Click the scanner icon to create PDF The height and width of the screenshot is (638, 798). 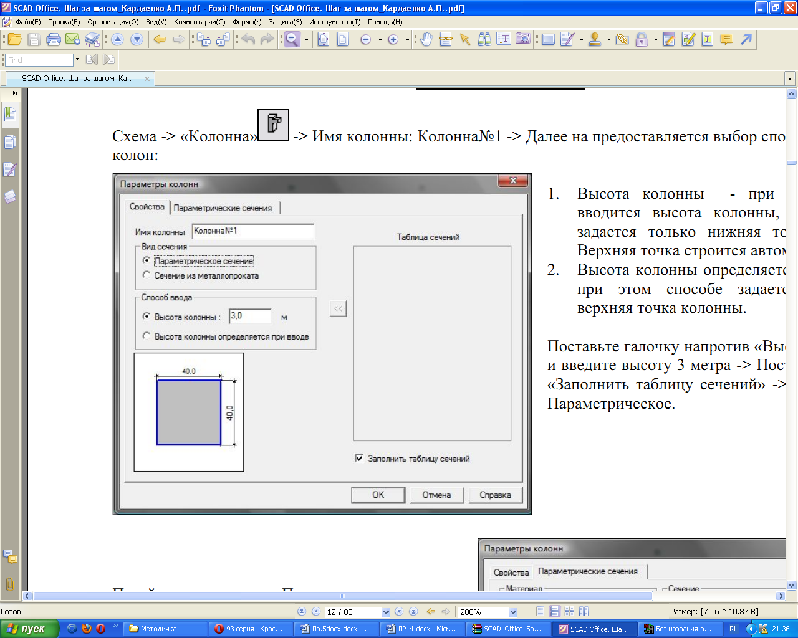point(92,40)
